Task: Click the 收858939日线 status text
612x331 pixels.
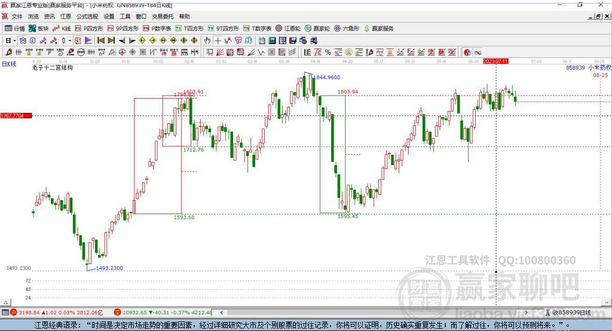Action: pos(571,312)
